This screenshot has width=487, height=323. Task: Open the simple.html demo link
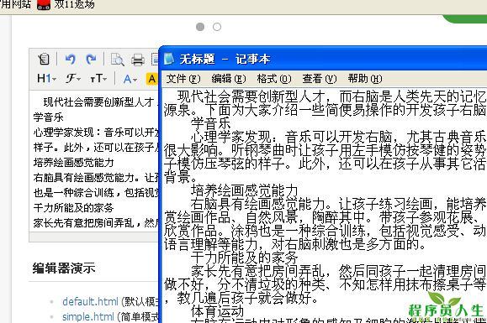tap(88, 316)
